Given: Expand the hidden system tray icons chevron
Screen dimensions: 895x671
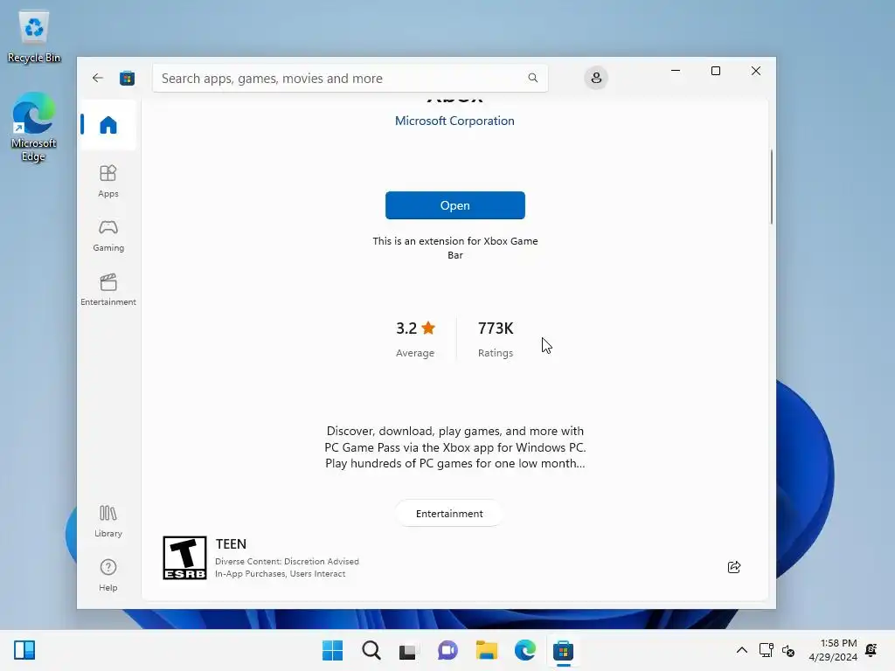Looking at the screenshot, I should pyautogui.click(x=741, y=650).
